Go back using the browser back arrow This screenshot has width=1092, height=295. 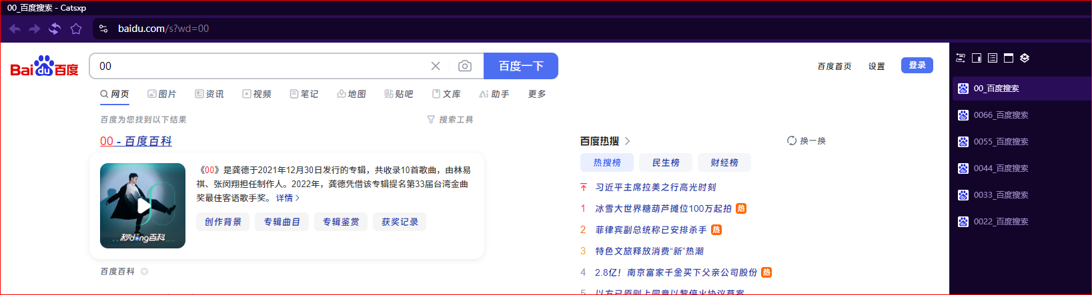pyautogui.click(x=15, y=29)
